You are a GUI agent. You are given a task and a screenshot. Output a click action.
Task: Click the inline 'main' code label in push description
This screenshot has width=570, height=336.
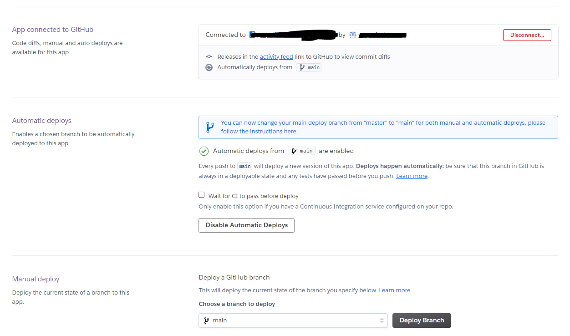pyautogui.click(x=245, y=167)
